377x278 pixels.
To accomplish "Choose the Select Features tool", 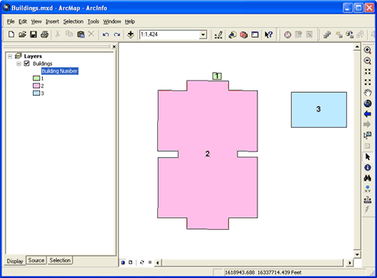I will point(368,136).
